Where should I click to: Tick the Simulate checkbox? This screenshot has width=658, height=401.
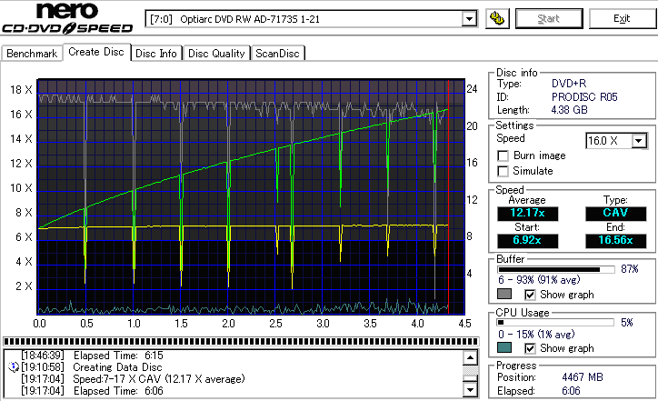click(x=503, y=171)
